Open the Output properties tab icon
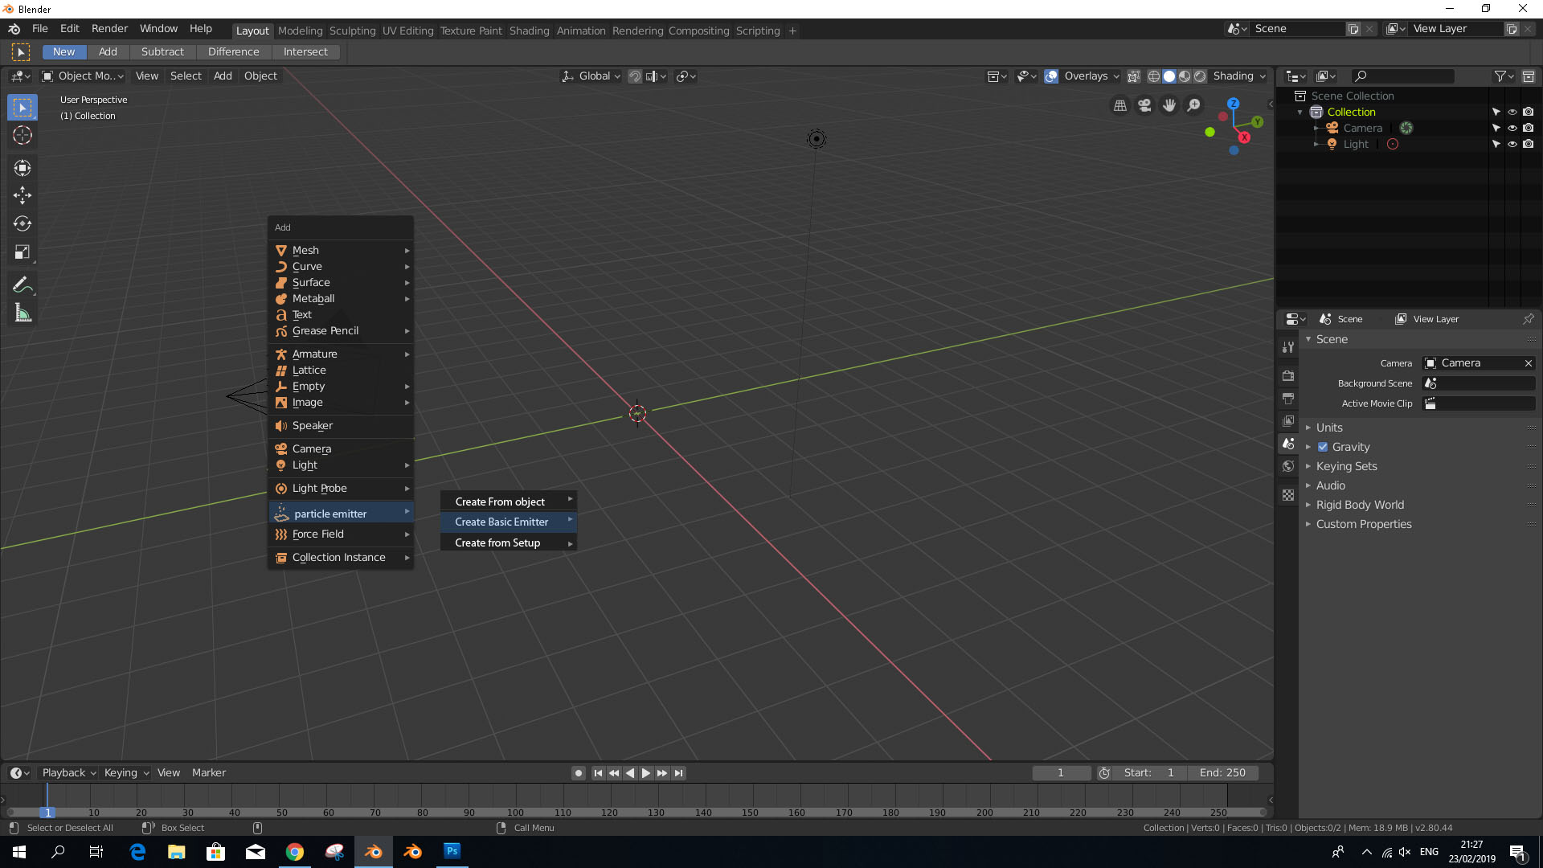The width and height of the screenshot is (1543, 868). click(x=1288, y=398)
